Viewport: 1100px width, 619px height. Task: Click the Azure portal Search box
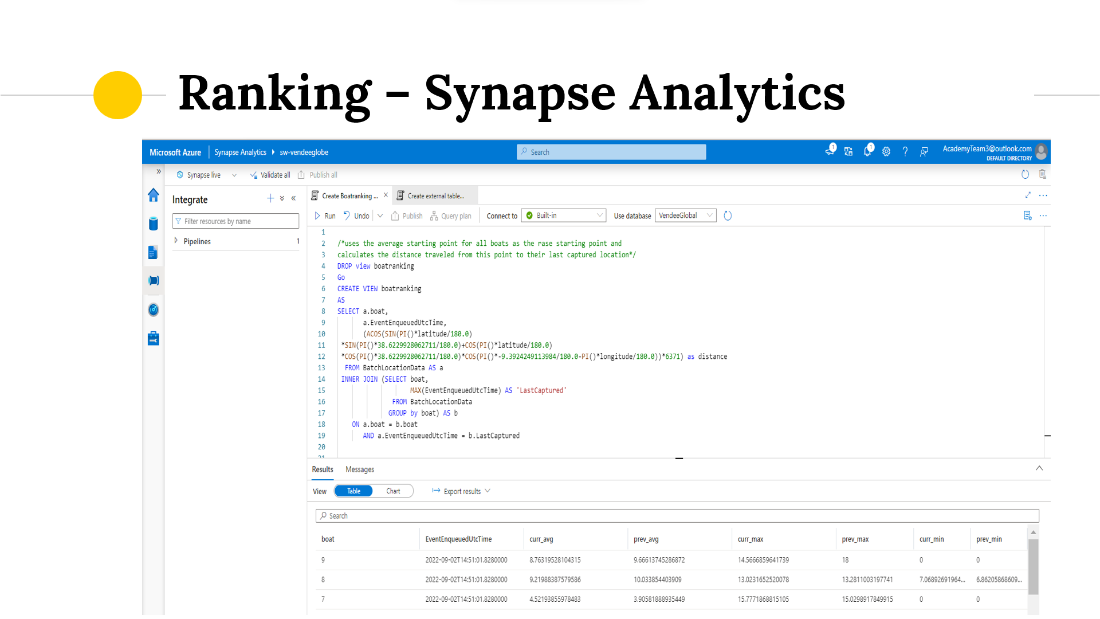611,152
